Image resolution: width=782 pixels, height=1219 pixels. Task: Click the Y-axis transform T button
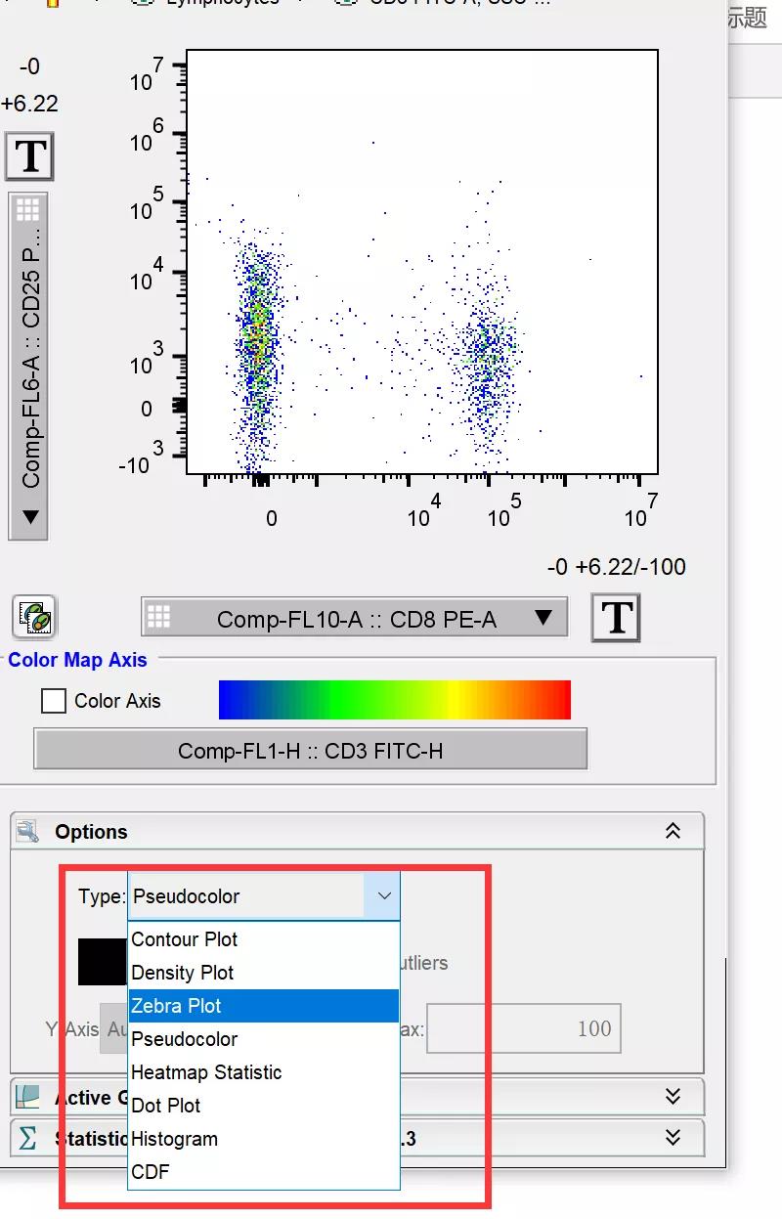click(x=29, y=156)
